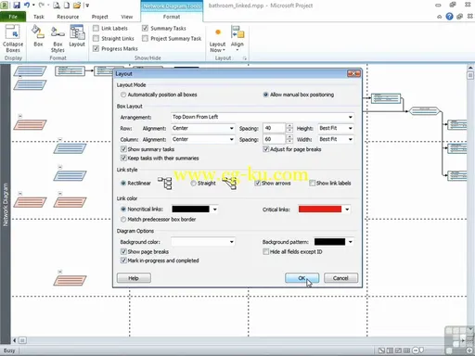This screenshot has height=356, width=475.
Task: Open the Arrangement dropdown
Action: pyautogui.click(x=263, y=117)
